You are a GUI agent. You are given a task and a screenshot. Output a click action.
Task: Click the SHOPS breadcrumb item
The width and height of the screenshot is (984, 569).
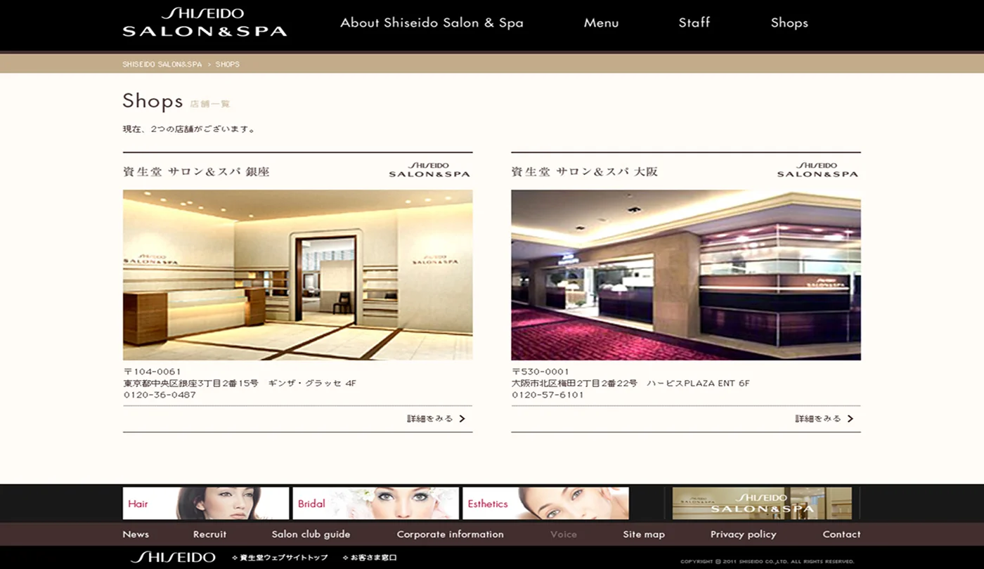click(228, 64)
